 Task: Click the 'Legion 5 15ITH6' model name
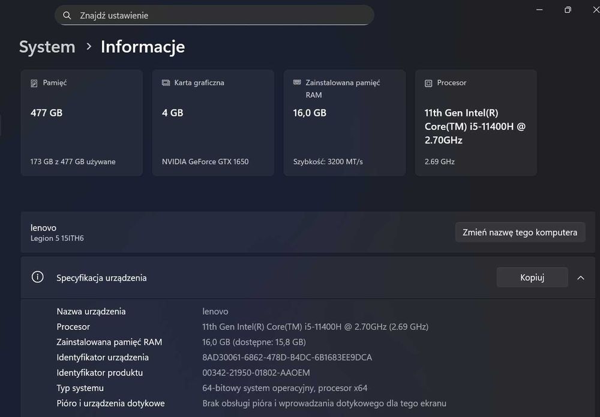57,239
